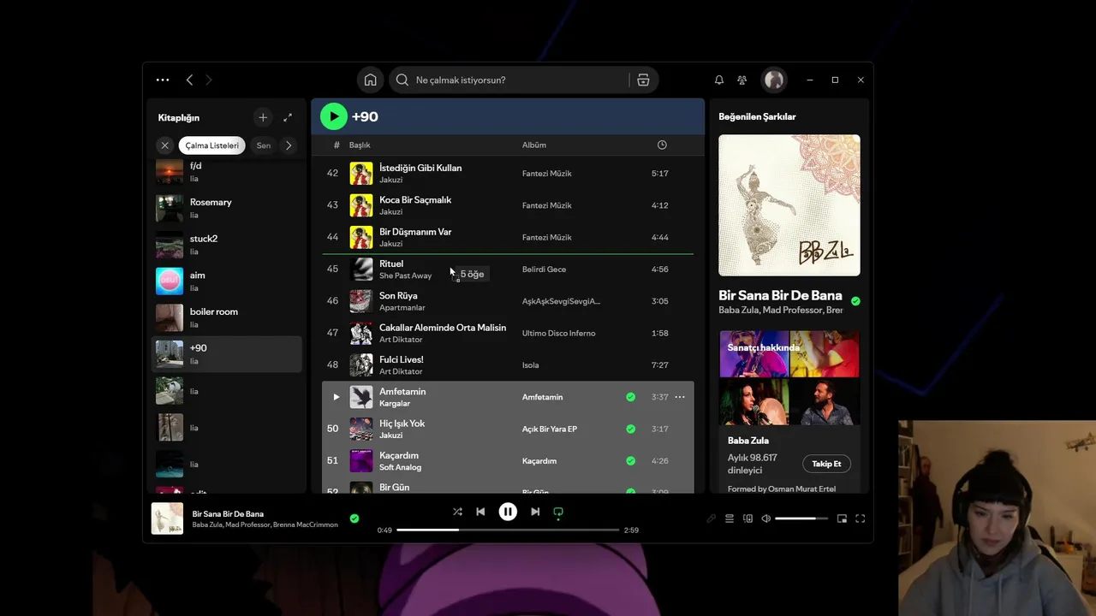Enter full screen mode
This screenshot has width=1096, height=616.
pyautogui.click(x=861, y=518)
